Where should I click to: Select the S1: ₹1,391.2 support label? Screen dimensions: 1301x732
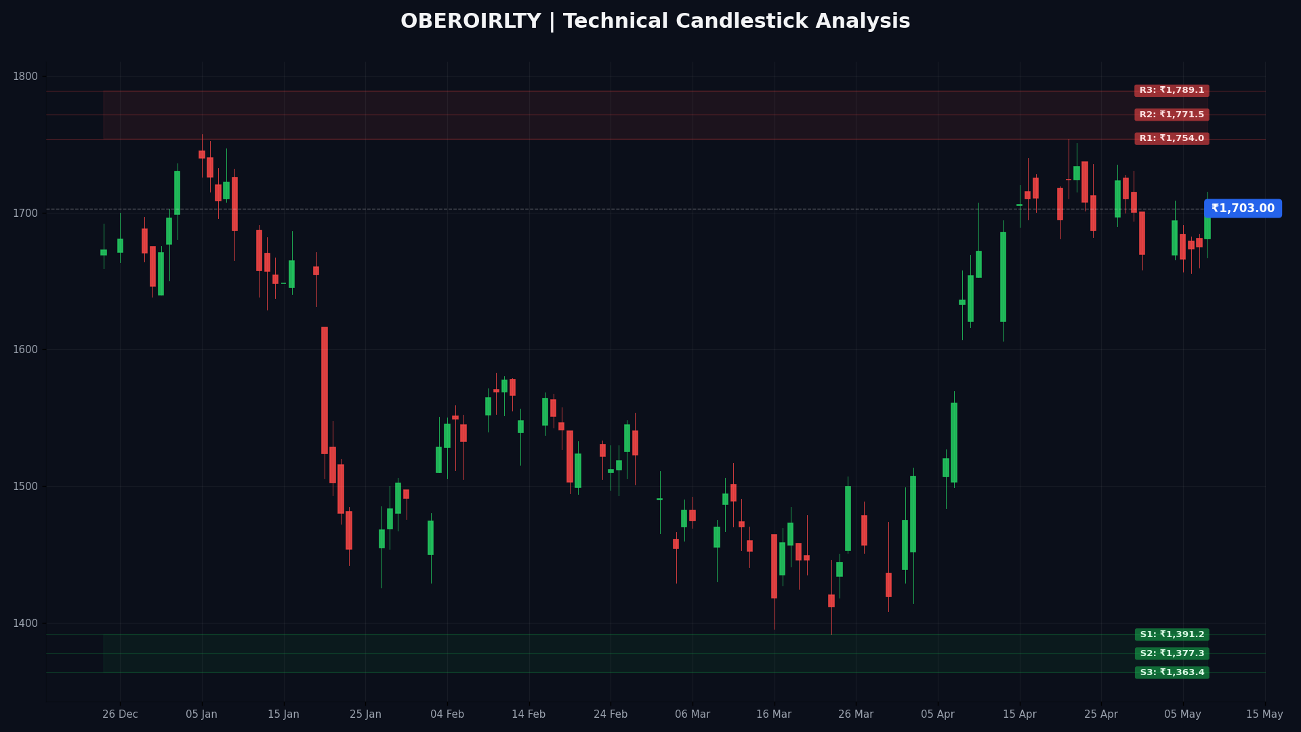tap(1172, 634)
